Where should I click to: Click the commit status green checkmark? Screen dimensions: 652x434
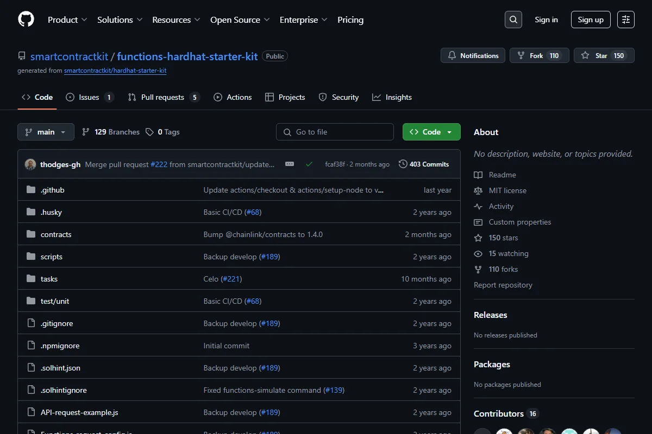[309, 164]
